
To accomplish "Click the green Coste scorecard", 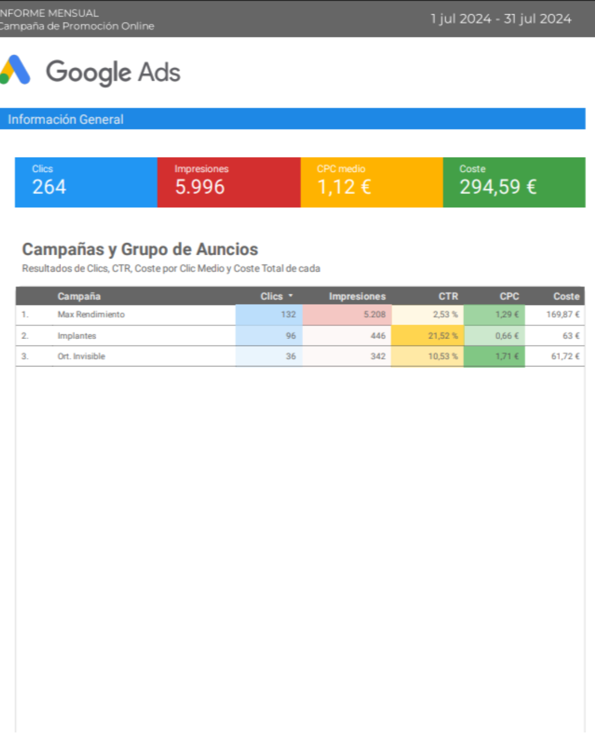I will pos(513,182).
